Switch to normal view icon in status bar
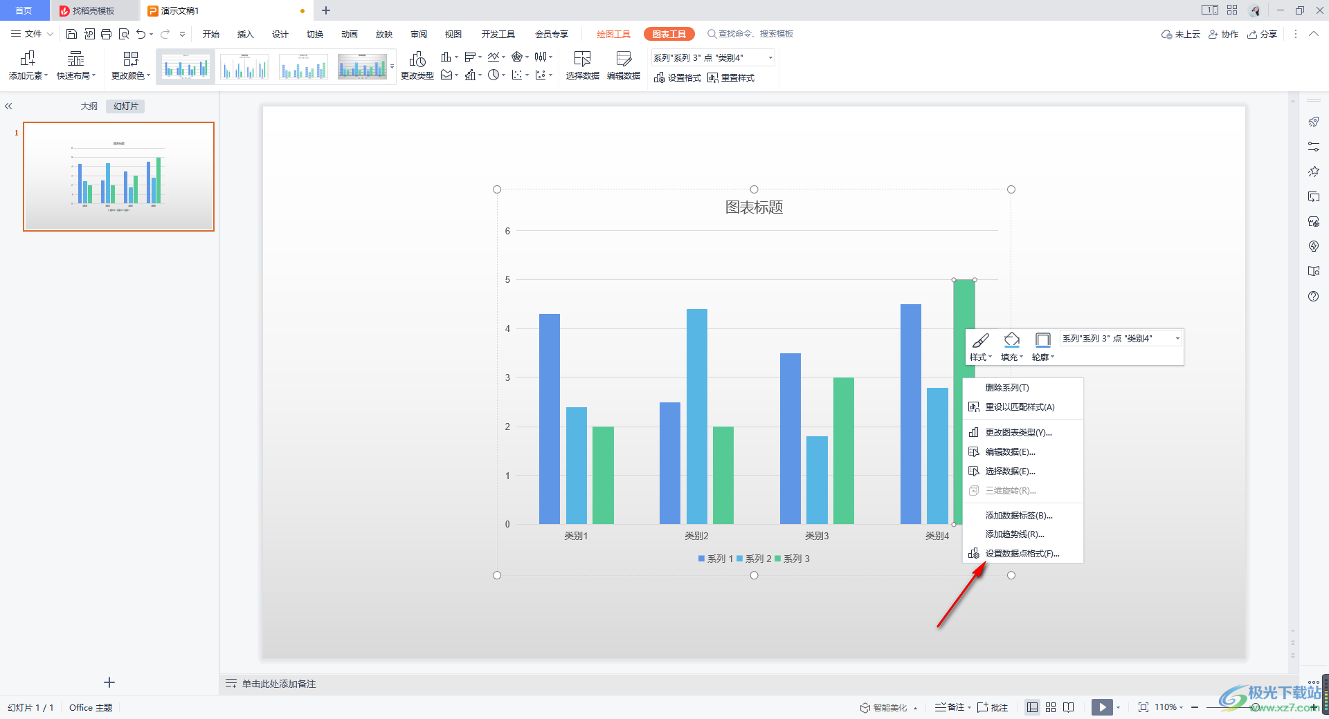Viewport: 1329px width, 719px height. [1032, 707]
